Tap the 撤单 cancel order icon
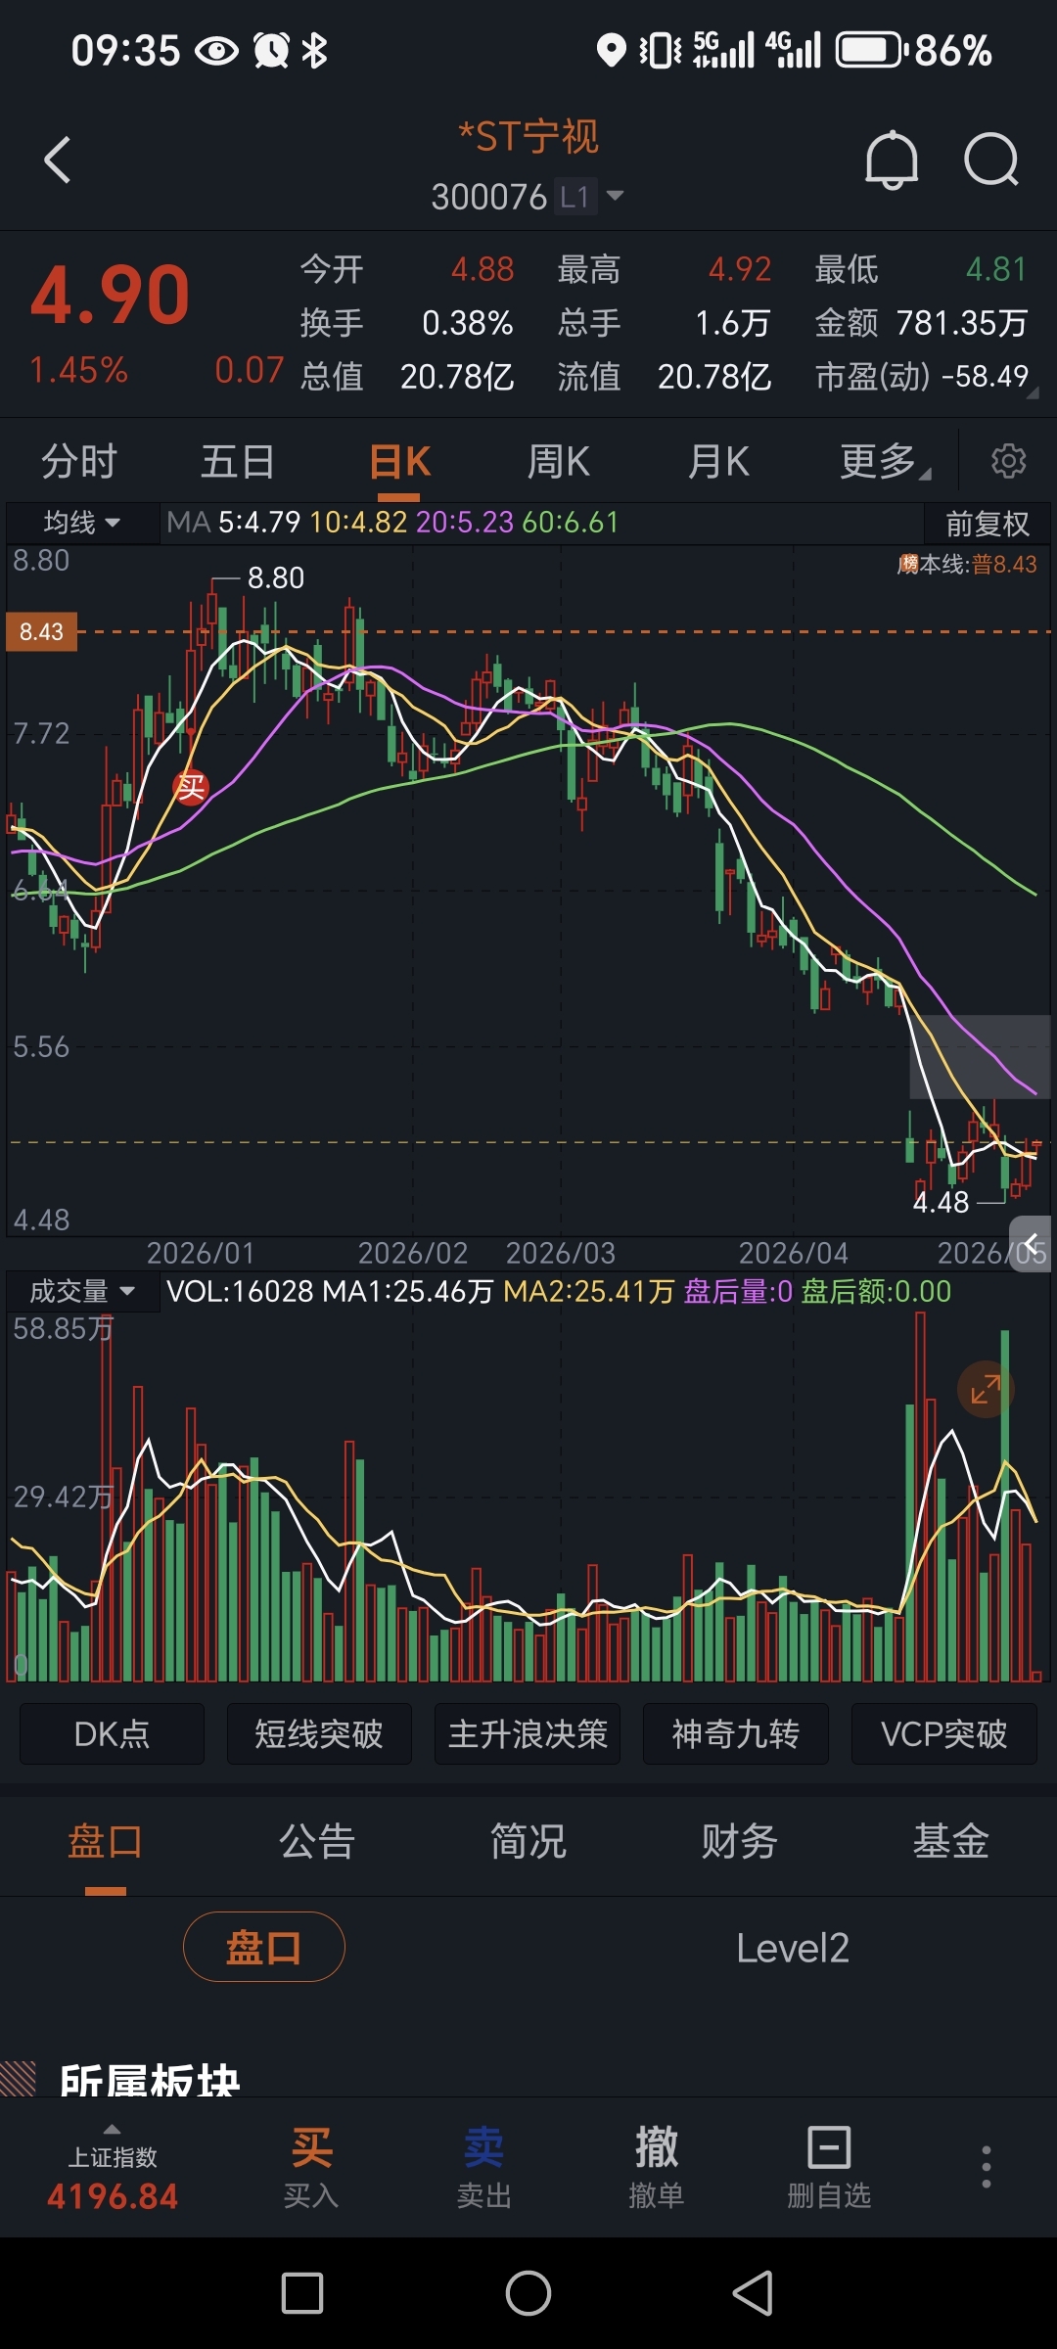Screen dimensions: 1057x2349 [x=657, y=2167]
